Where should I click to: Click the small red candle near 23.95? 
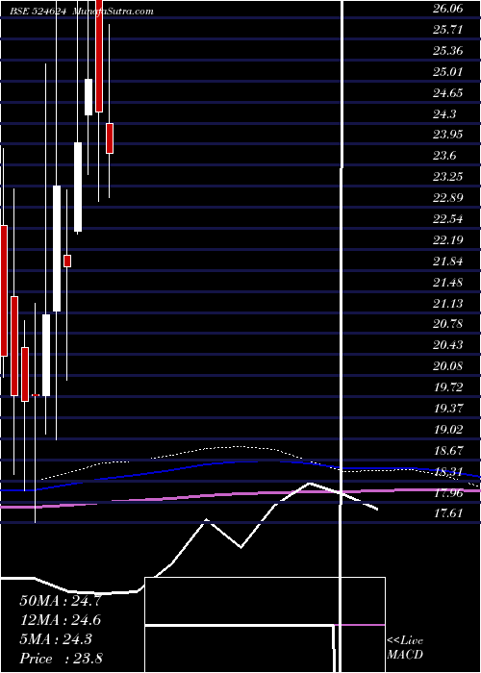110,138
